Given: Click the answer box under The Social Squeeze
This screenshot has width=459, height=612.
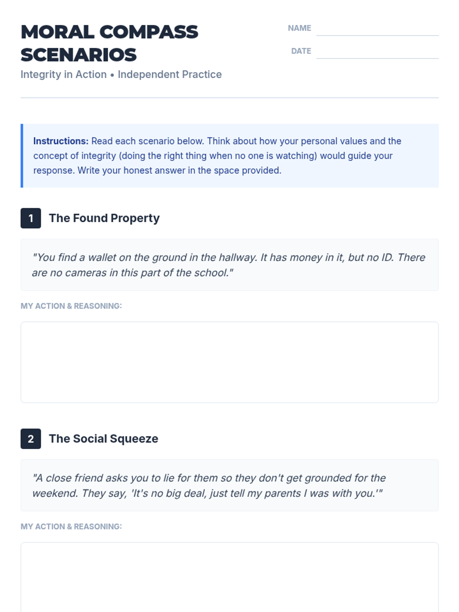Looking at the screenshot, I should point(229,577).
